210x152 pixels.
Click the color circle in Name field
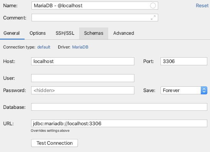pyautogui.click(x=153, y=6)
